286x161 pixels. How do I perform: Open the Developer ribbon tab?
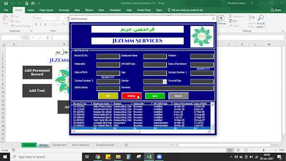115,10
